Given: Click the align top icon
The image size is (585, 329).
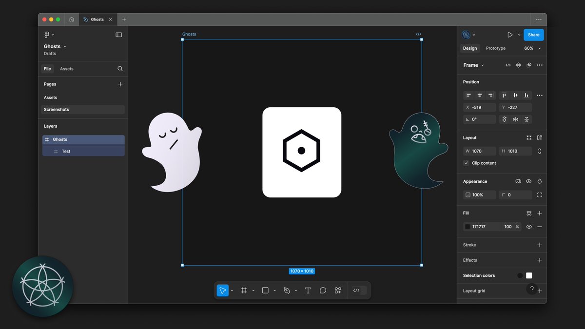Looking at the screenshot, I should click(505, 96).
